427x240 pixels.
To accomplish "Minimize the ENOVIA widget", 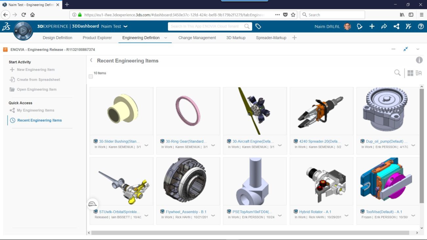I will coord(393,49).
